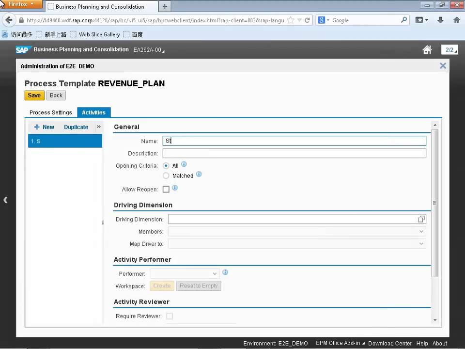
Task: Tick the Require Reviewer checkbox
Action: tap(170, 316)
